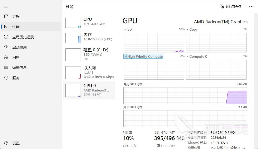Screen dimensions: 258x149
Task: Open 设置 via the gear icon
Action: point(6,143)
